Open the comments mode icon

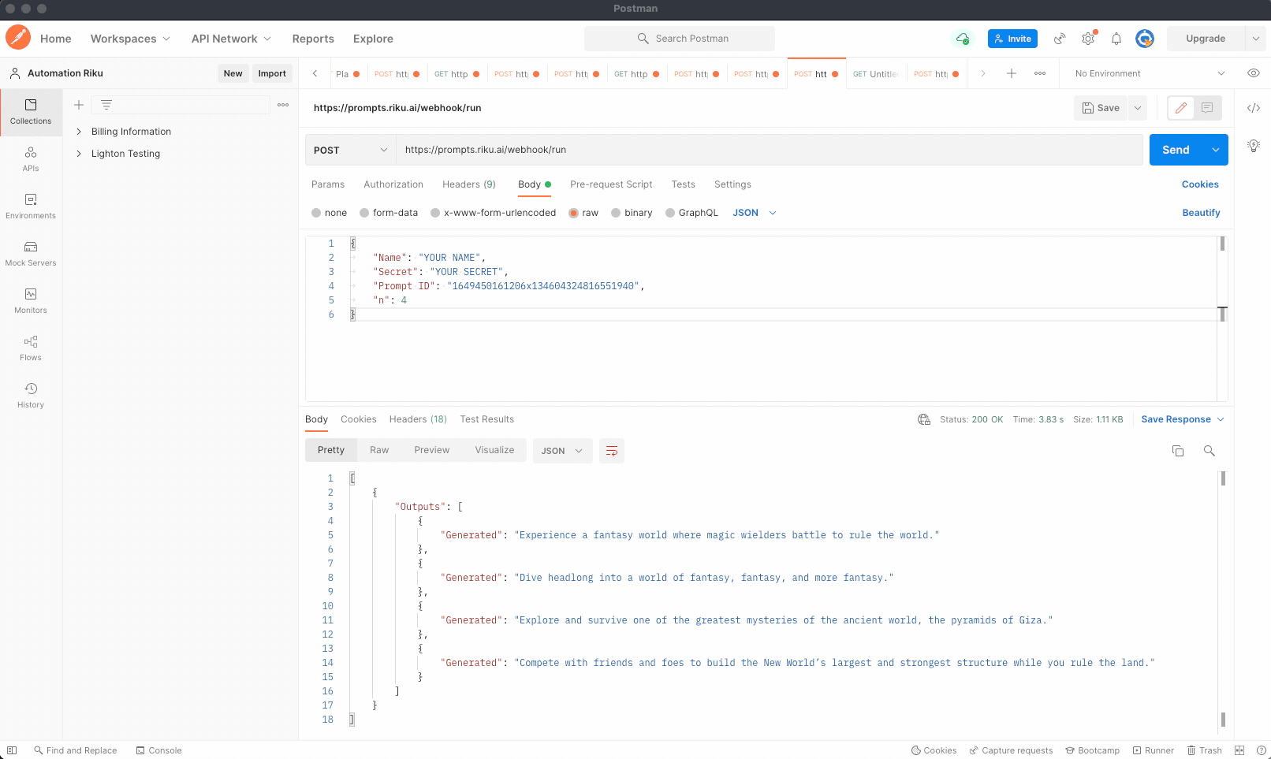tap(1207, 108)
